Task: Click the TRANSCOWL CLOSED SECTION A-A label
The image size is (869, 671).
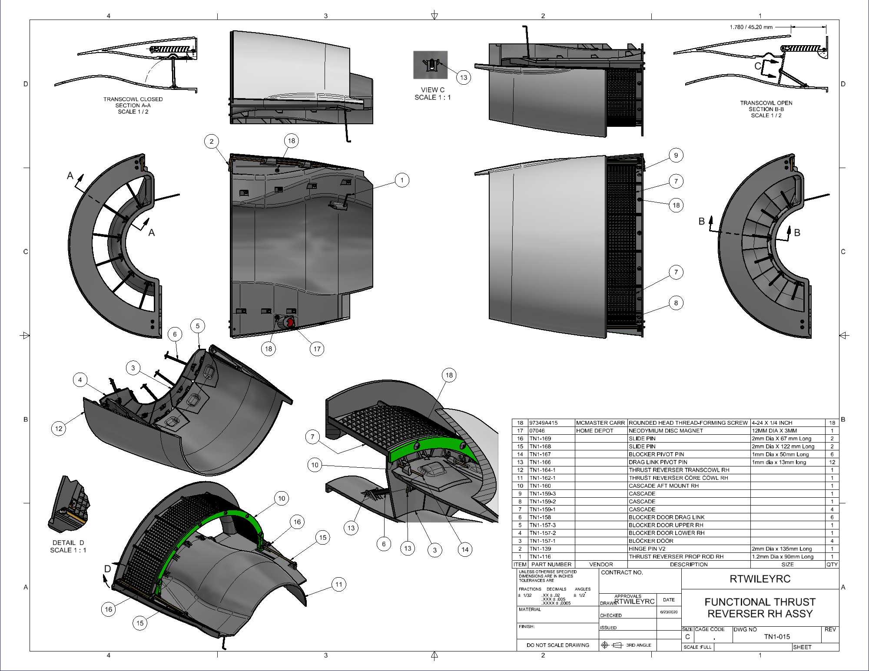Action: (x=133, y=106)
